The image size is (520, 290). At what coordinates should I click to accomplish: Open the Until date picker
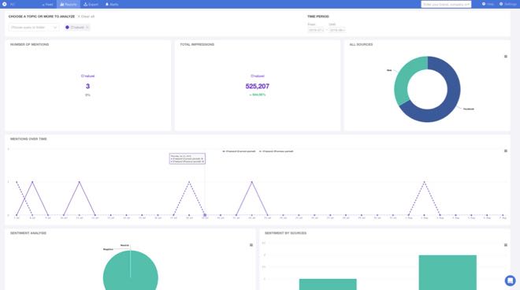click(x=337, y=30)
